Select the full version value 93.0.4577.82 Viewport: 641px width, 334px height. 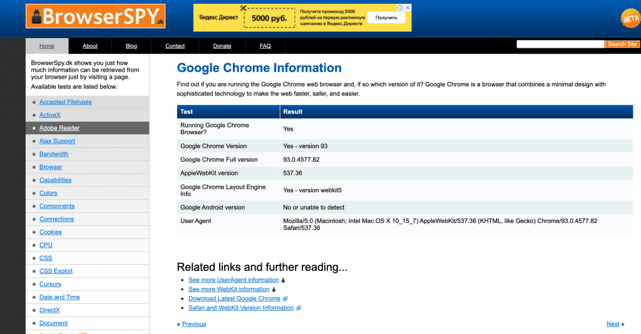(x=301, y=160)
